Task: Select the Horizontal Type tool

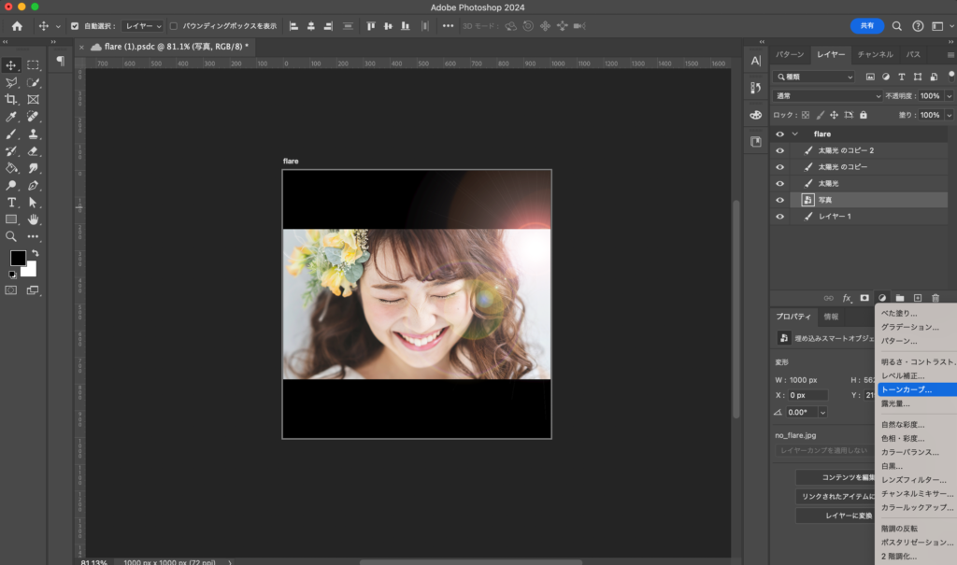Action: pyautogui.click(x=11, y=203)
